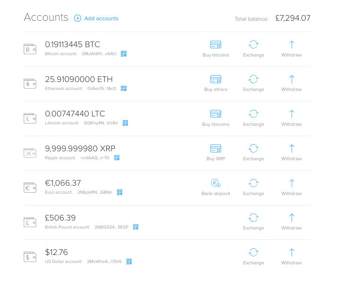Select the 9,999.999980 XRP balance
The height and width of the screenshot is (295, 346).
(80, 148)
